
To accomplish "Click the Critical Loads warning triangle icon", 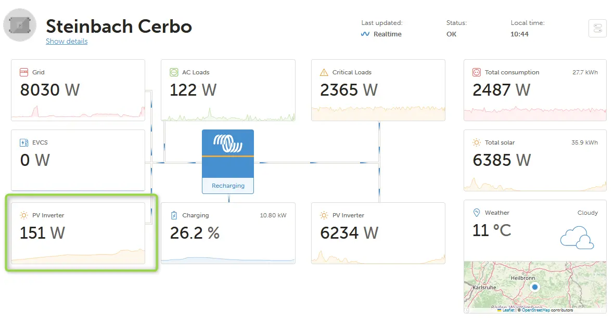I will pyautogui.click(x=324, y=72).
